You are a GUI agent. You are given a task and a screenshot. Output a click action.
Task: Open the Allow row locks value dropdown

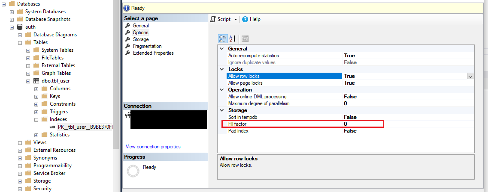[470, 76]
